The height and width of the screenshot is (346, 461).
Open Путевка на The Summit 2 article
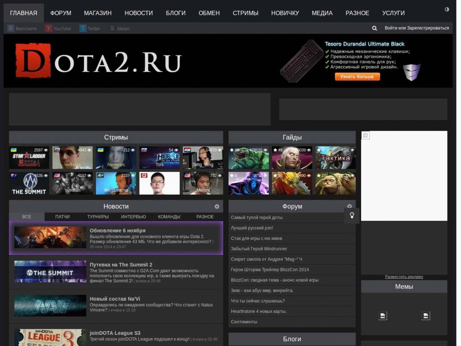pos(116,272)
